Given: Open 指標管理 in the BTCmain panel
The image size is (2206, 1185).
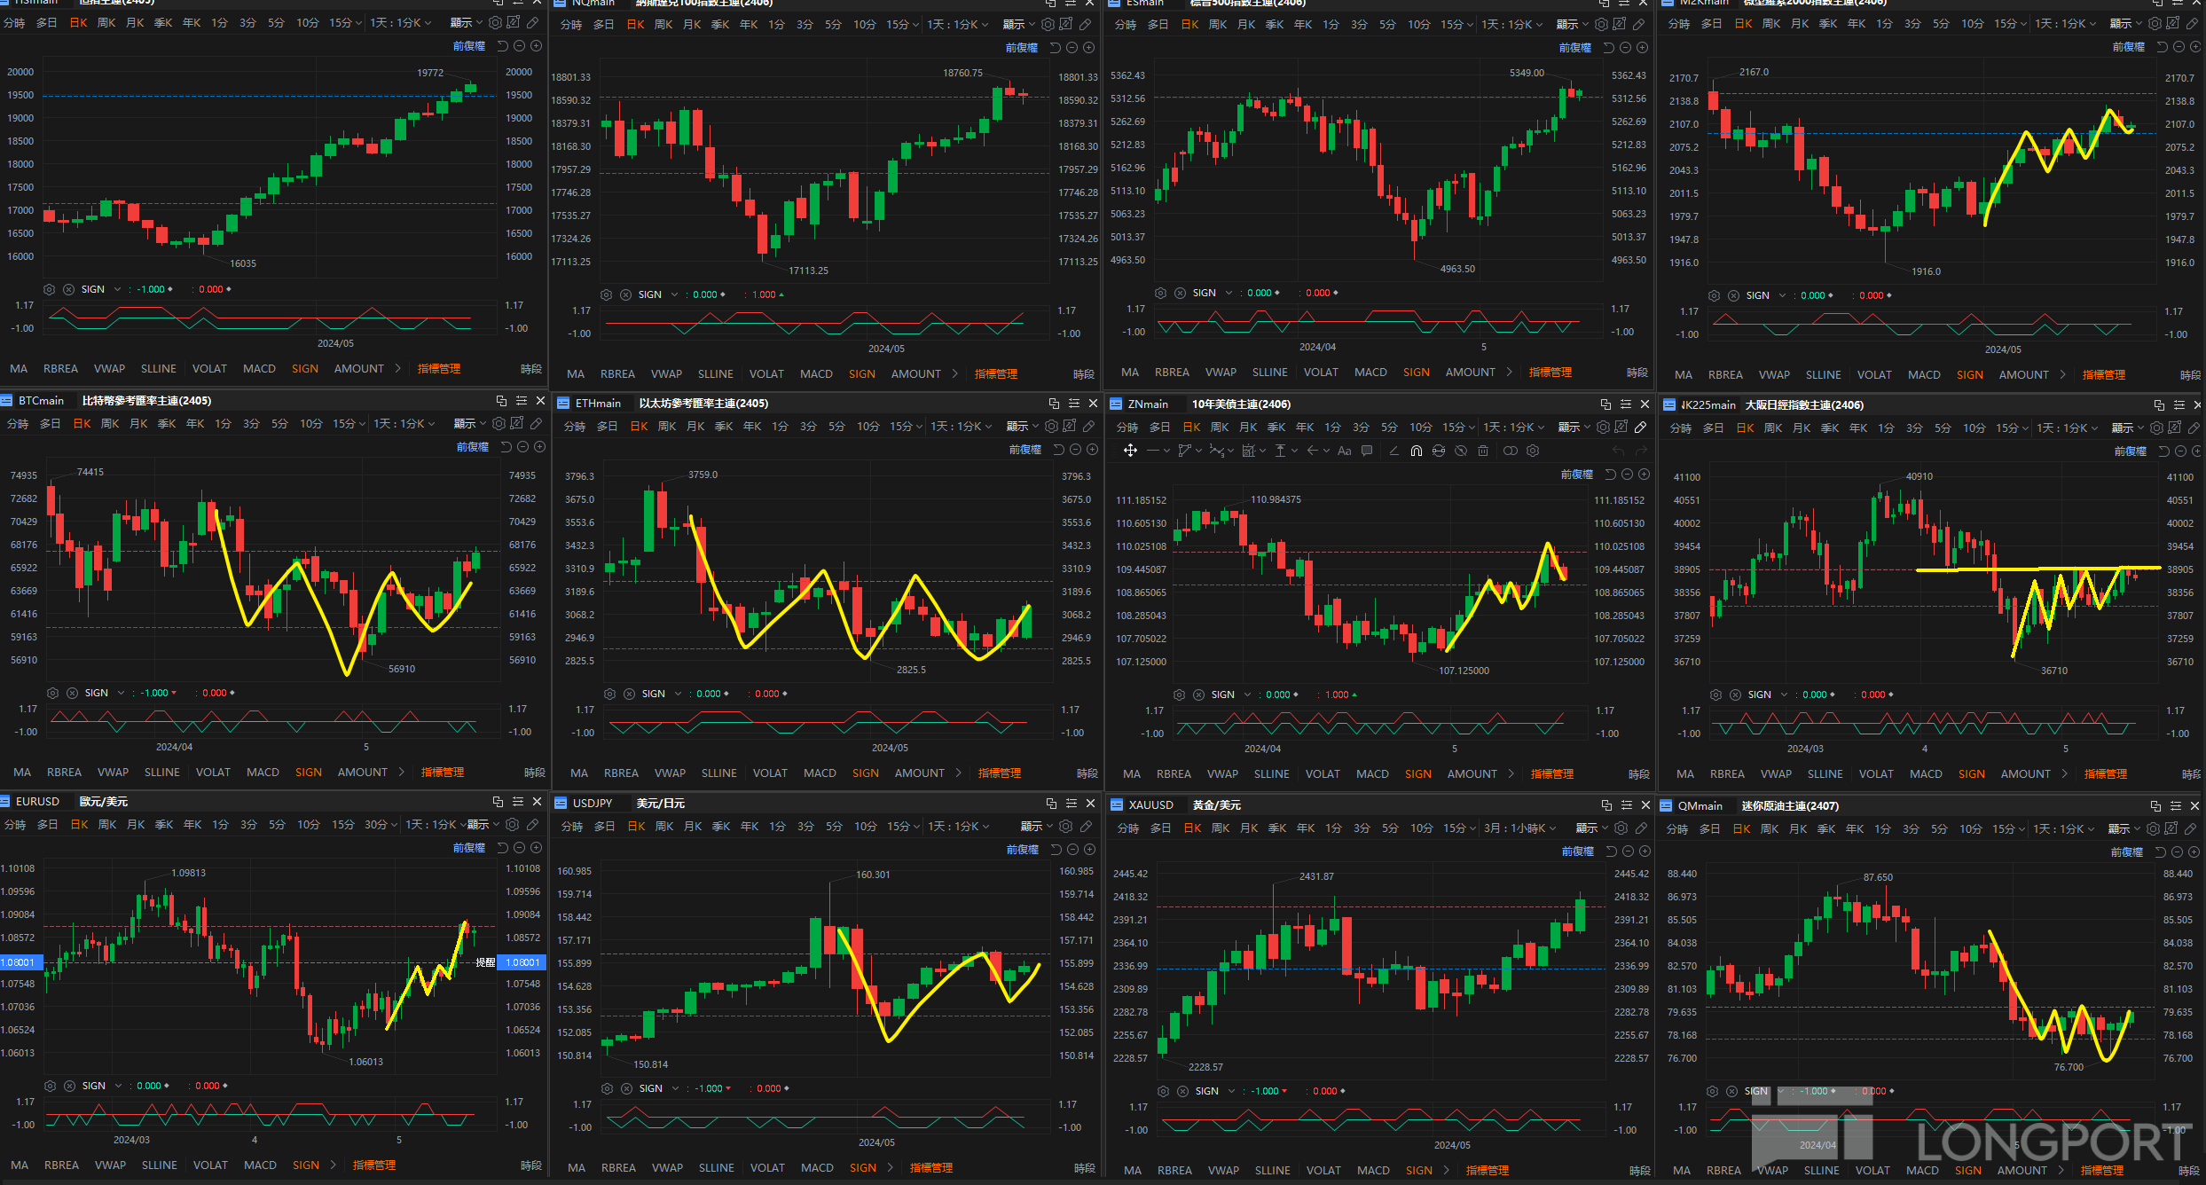Looking at the screenshot, I should click(443, 773).
